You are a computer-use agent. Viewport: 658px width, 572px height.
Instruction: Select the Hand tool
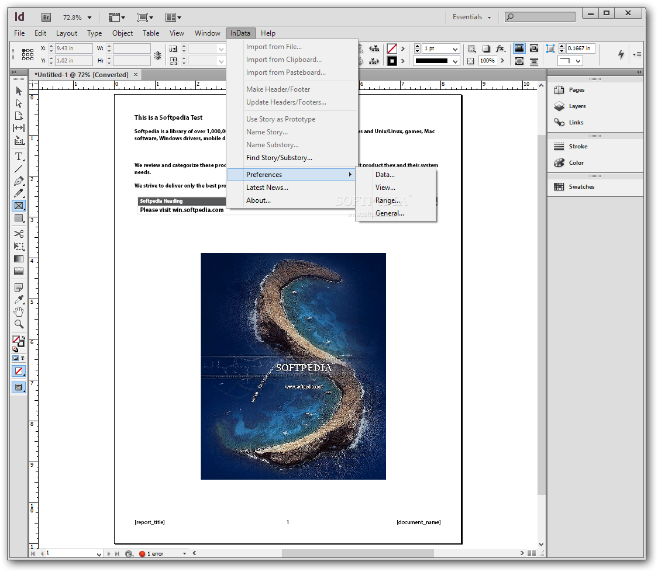tap(19, 312)
